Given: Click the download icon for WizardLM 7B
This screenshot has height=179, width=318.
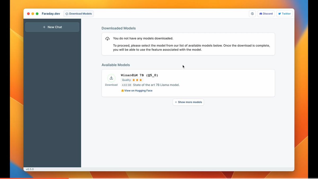Looking at the screenshot, I should [111, 78].
